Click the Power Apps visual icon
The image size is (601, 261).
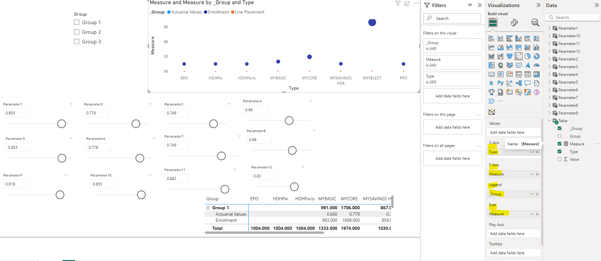coord(537,92)
